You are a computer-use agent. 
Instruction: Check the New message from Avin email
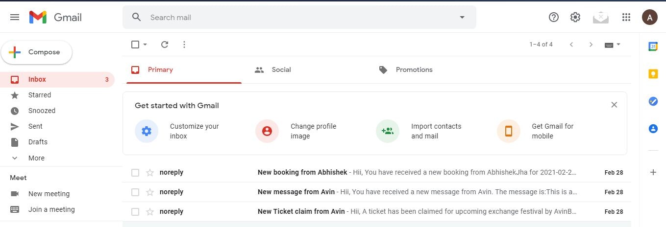point(135,192)
